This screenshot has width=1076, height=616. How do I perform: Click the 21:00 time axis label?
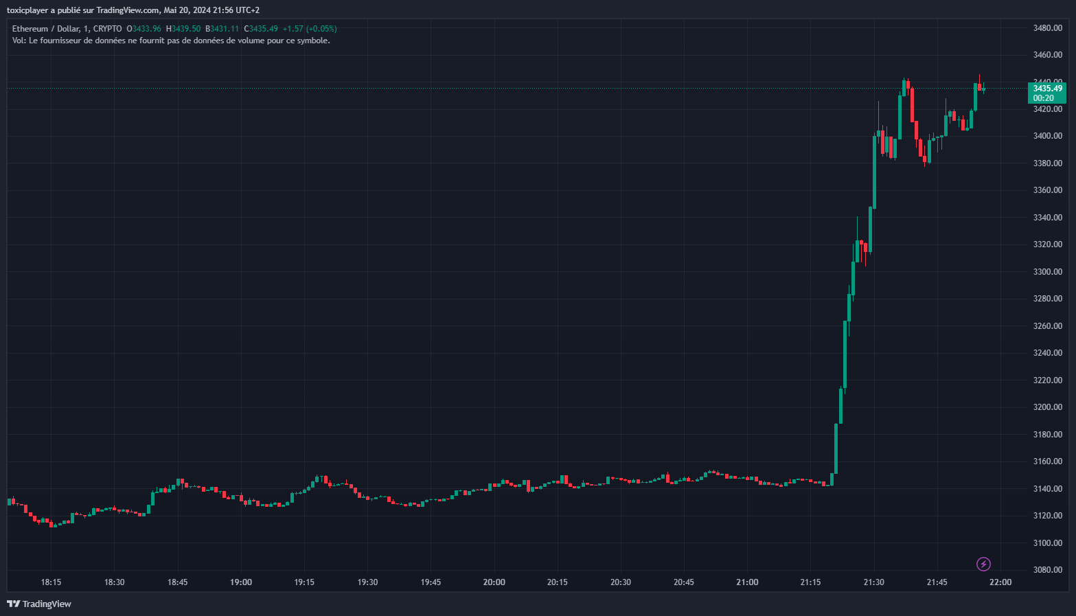747,582
